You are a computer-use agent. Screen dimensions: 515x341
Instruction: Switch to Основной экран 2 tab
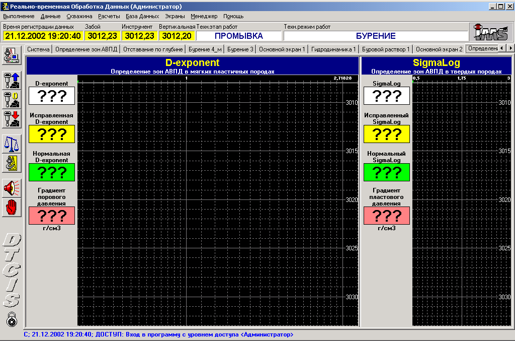[x=439, y=49]
